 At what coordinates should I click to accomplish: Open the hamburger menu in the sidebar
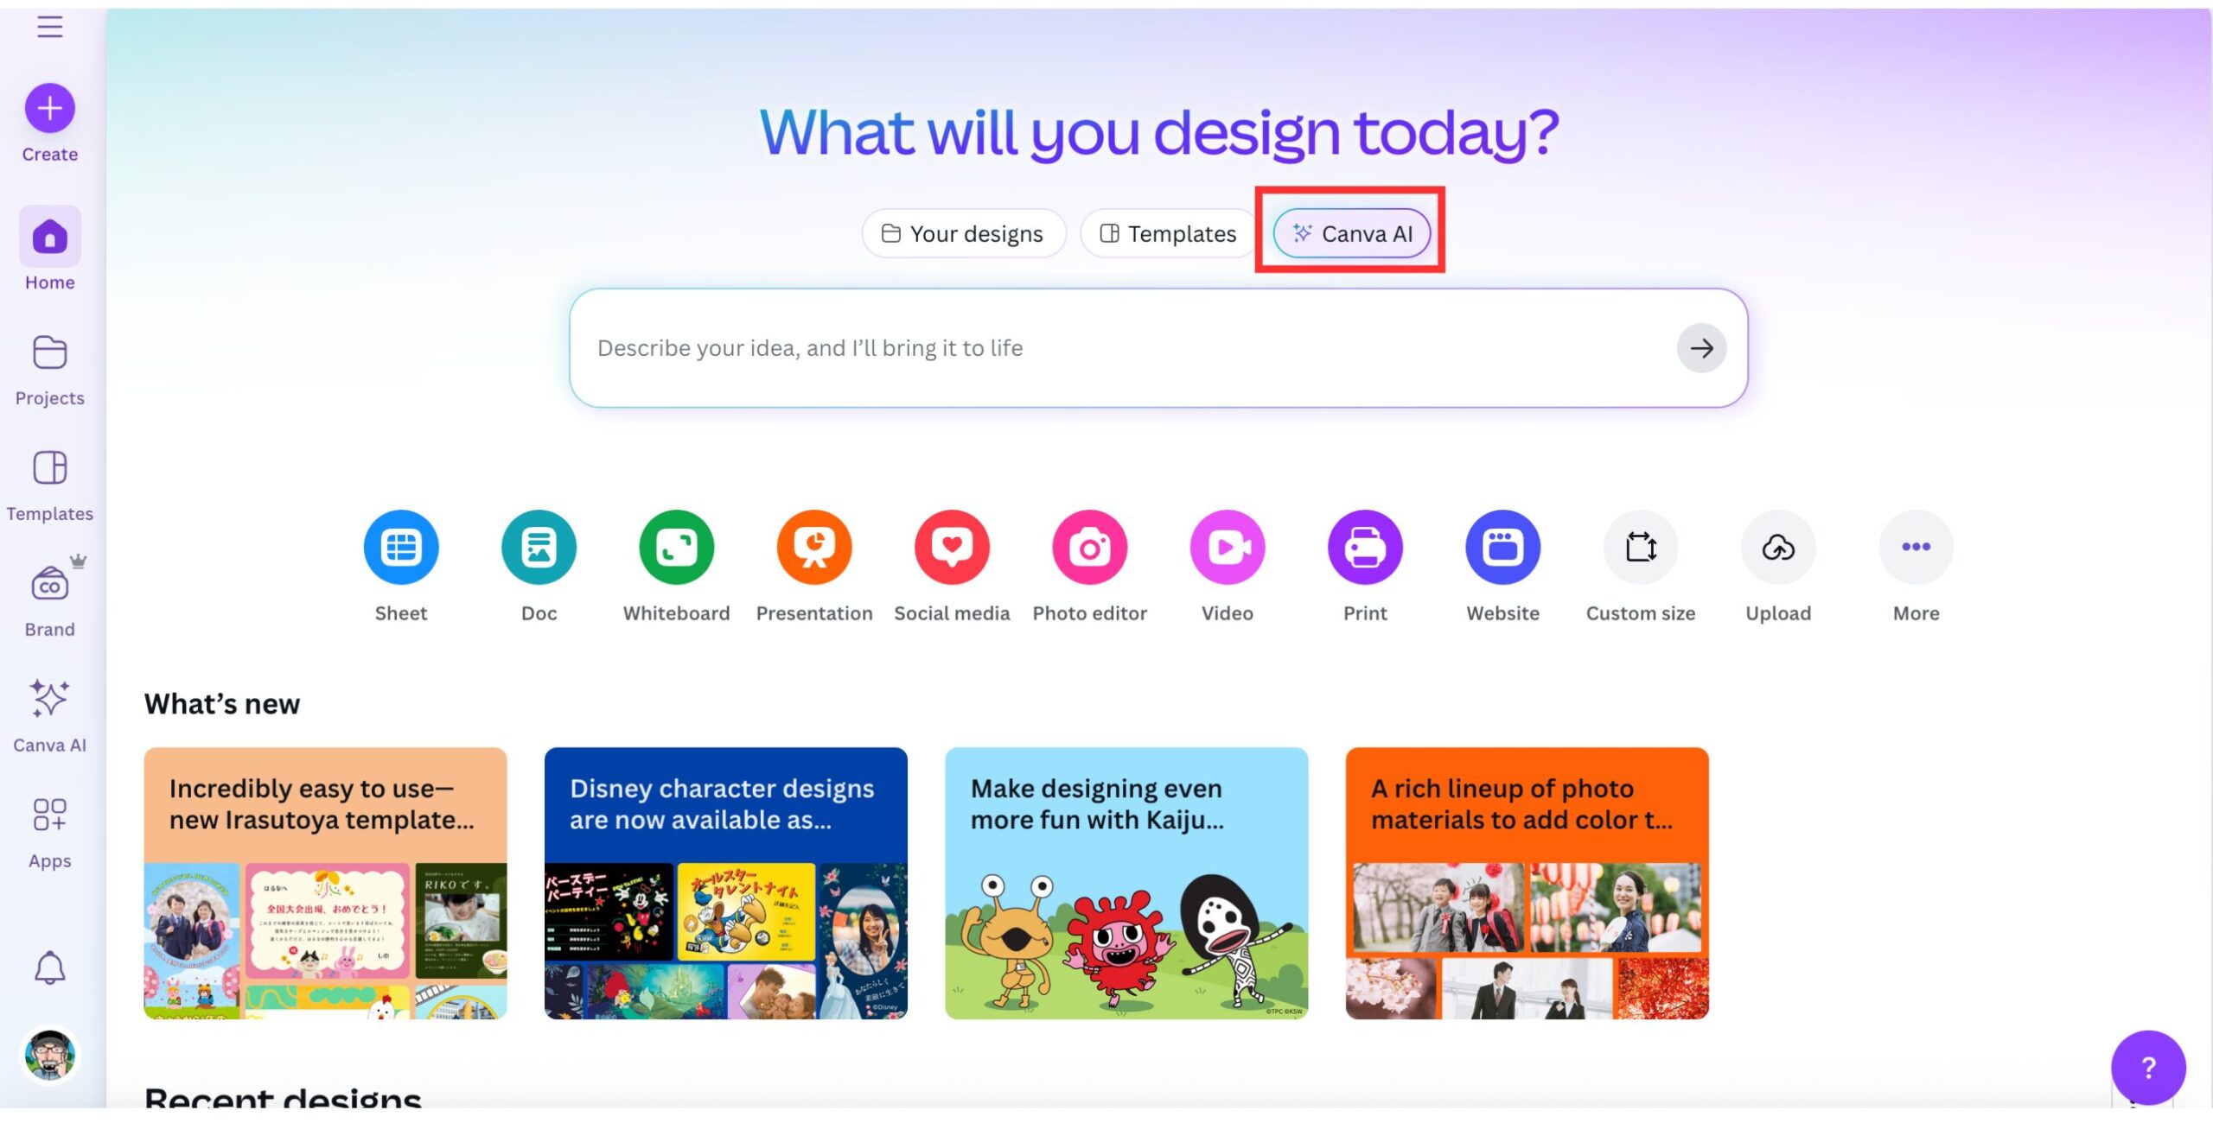coord(49,27)
